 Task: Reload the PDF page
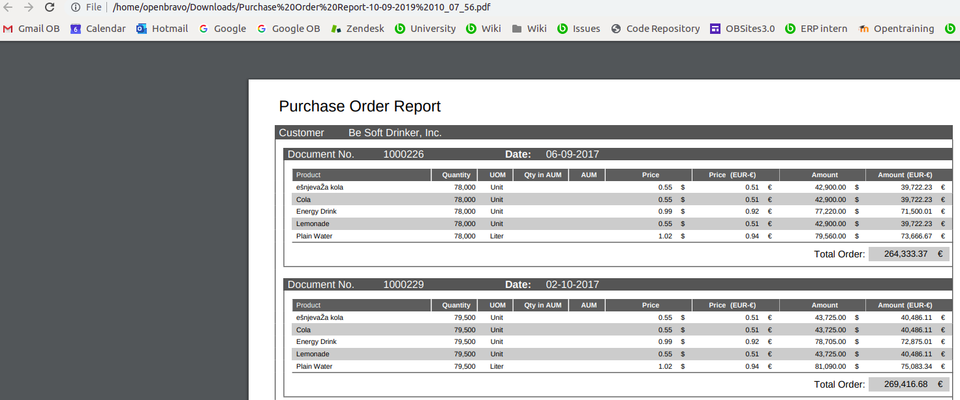pos(50,7)
